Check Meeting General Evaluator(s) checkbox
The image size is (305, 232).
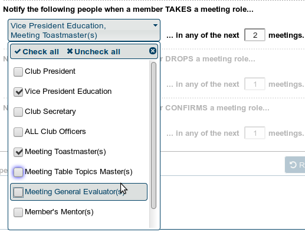[x=18, y=192]
